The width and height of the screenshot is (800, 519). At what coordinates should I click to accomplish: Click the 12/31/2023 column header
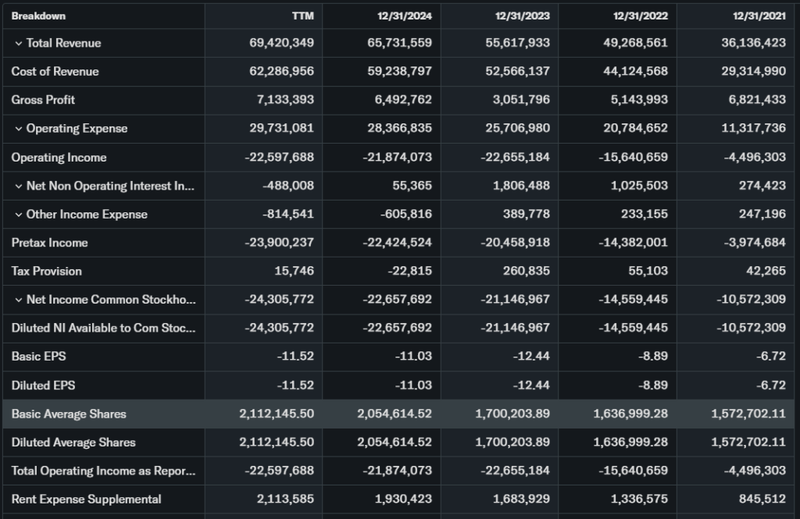click(x=522, y=16)
